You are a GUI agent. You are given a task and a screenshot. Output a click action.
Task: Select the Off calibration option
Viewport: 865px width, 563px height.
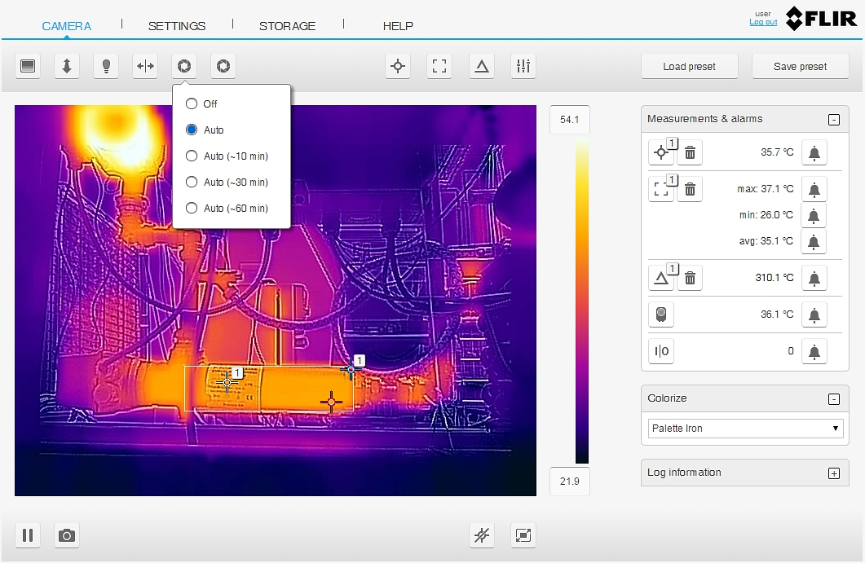pyautogui.click(x=192, y=104)
